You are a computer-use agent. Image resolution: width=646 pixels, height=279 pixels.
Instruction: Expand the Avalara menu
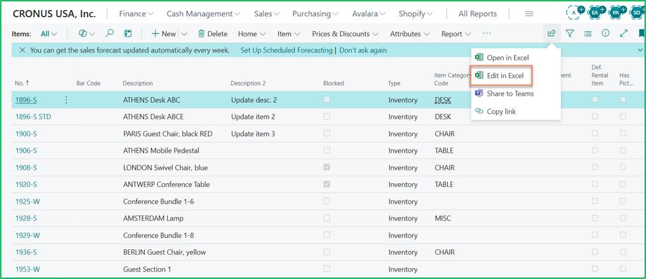pyautogui.click(x=368, y=13)
